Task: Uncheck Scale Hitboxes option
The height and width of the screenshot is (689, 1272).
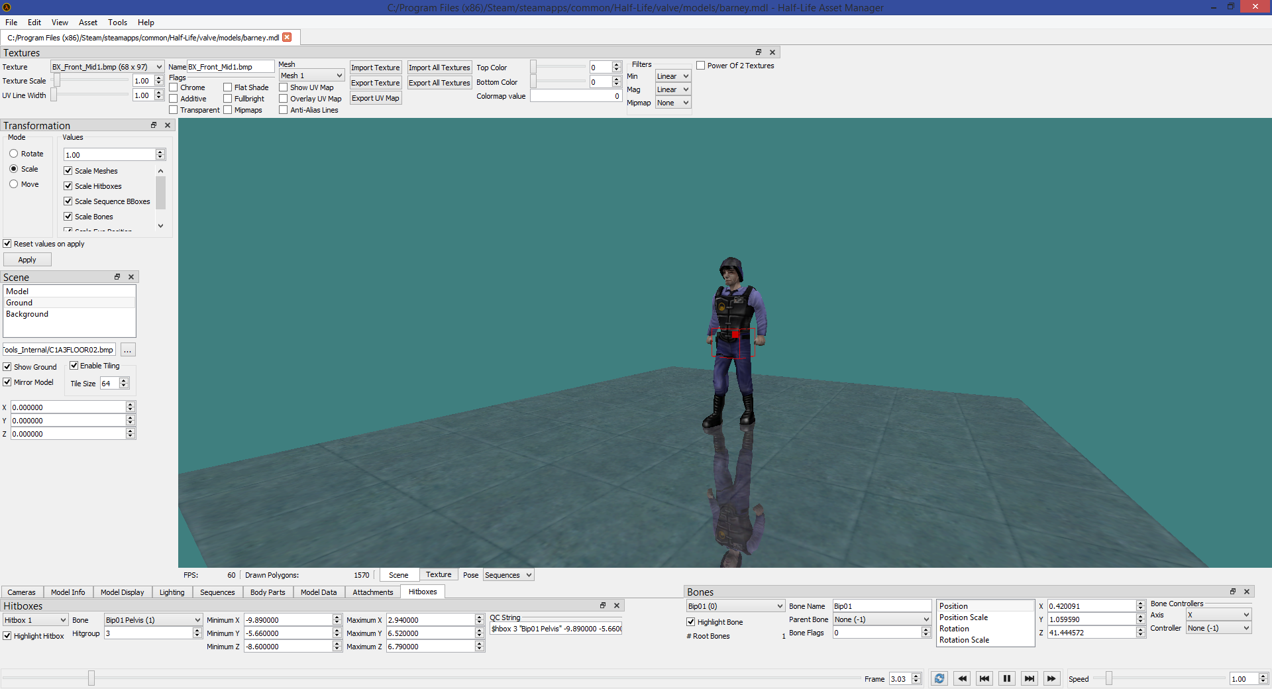Action: click(x=68, y=186)
